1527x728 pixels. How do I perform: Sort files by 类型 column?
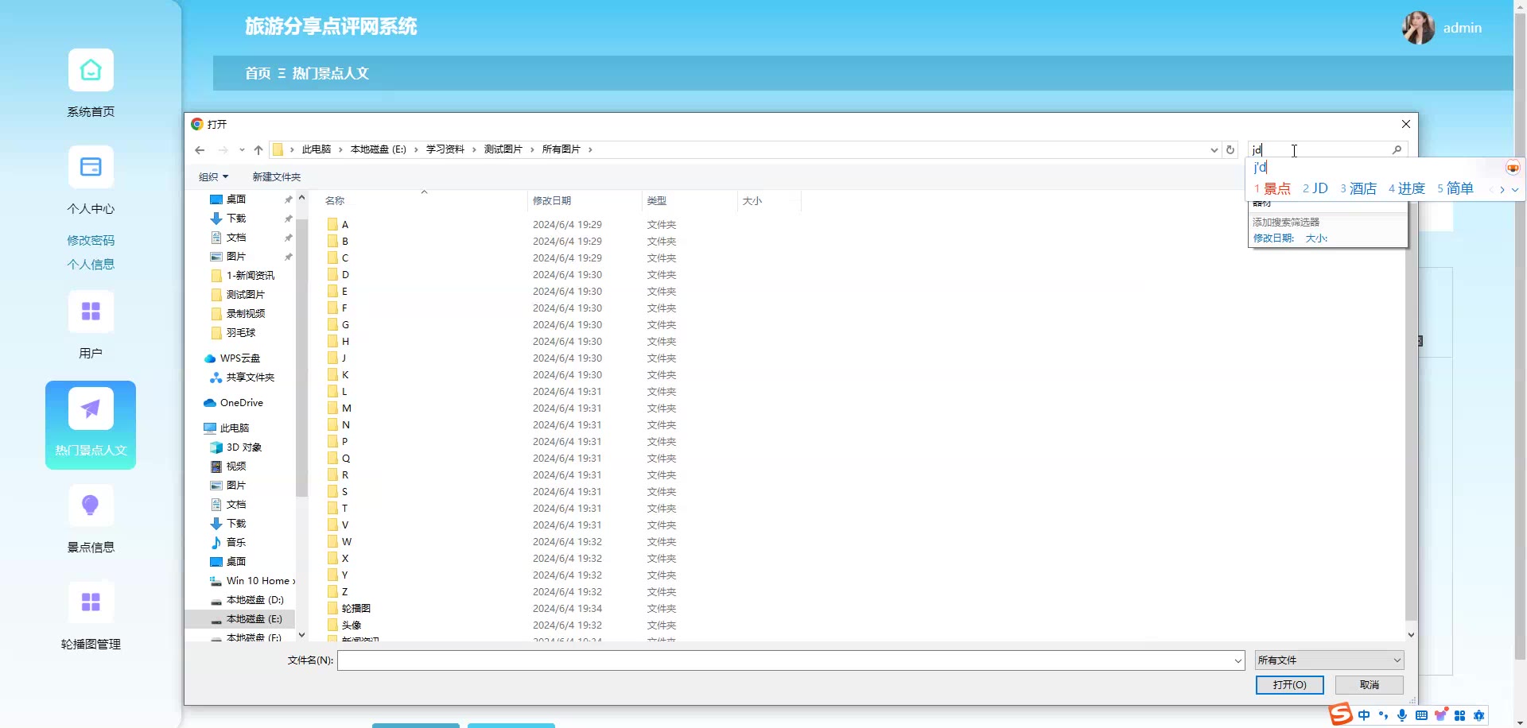tap(657, 201)
